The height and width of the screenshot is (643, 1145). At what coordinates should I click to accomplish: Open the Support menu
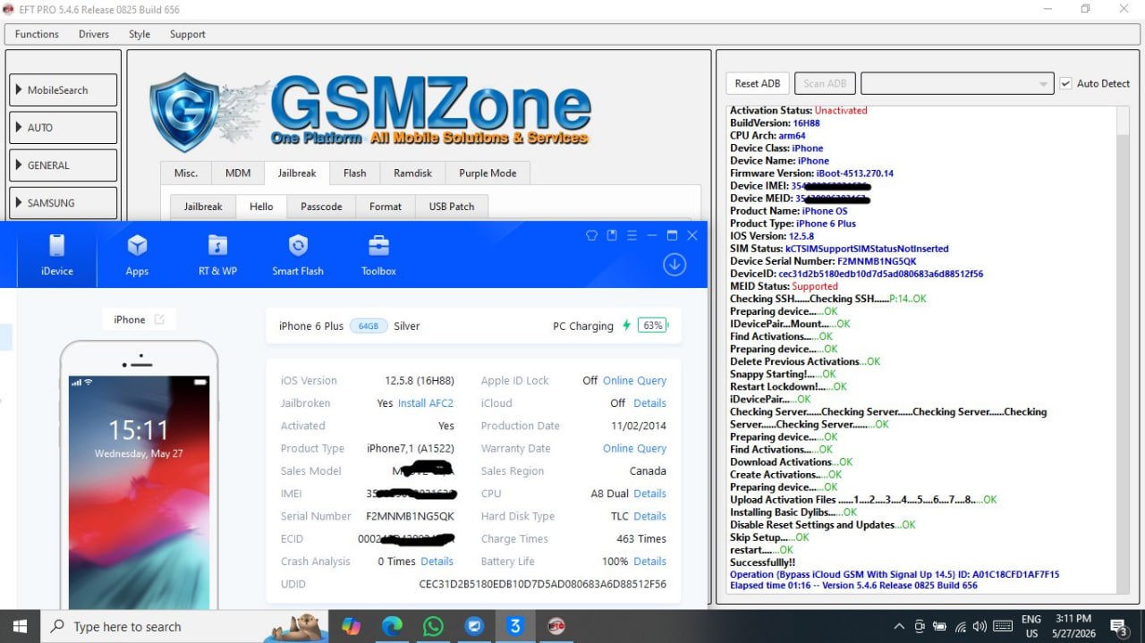coord(188,34)
